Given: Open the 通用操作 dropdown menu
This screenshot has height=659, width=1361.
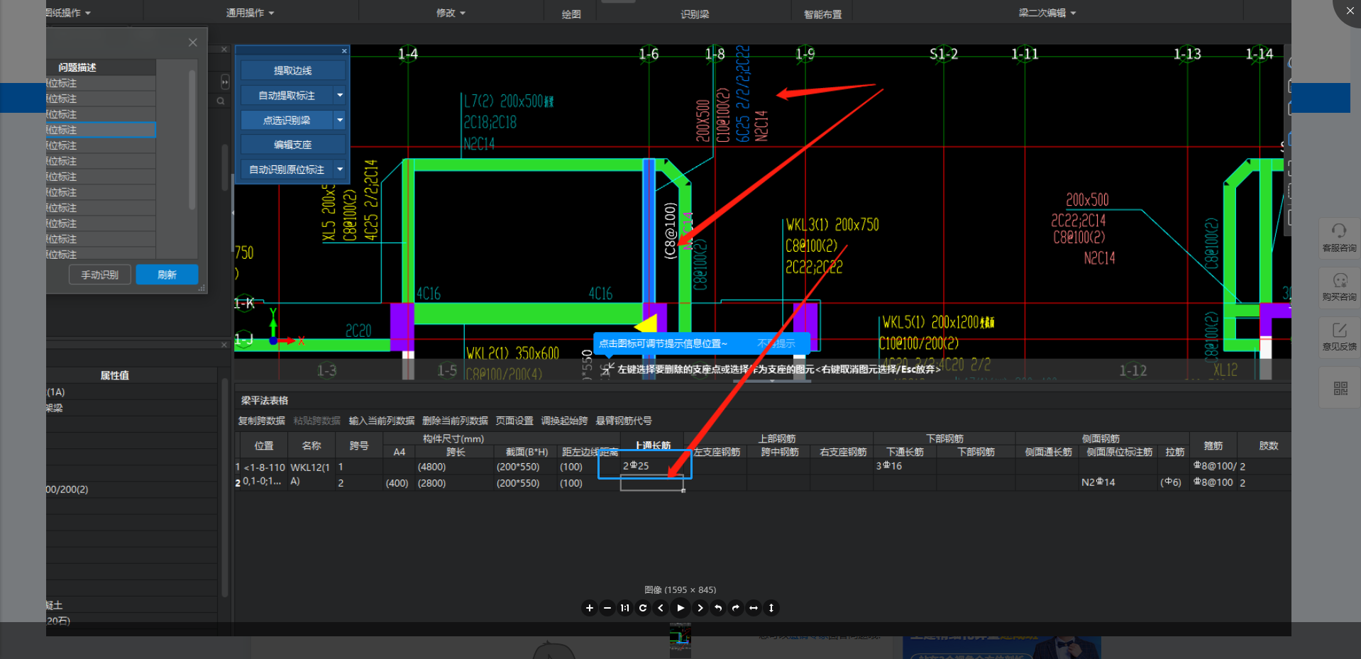Looking at the screenshot, I should pos(250,13).
